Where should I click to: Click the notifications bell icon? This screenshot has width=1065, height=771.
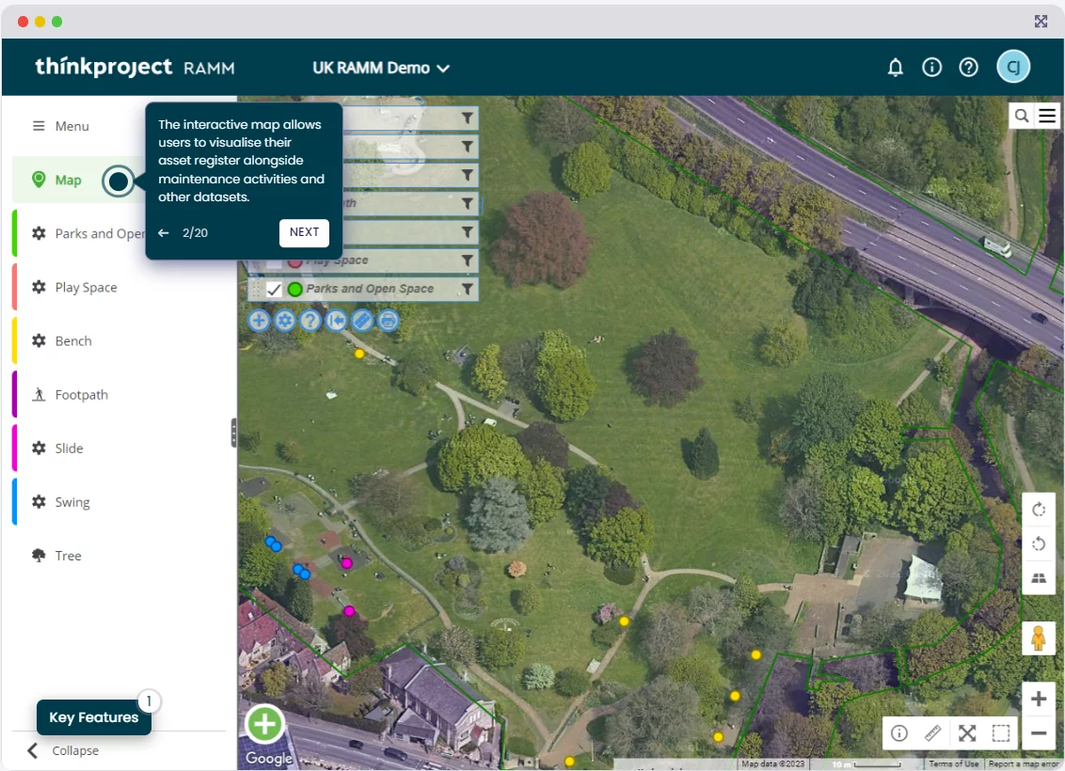(x=896, y=68)
